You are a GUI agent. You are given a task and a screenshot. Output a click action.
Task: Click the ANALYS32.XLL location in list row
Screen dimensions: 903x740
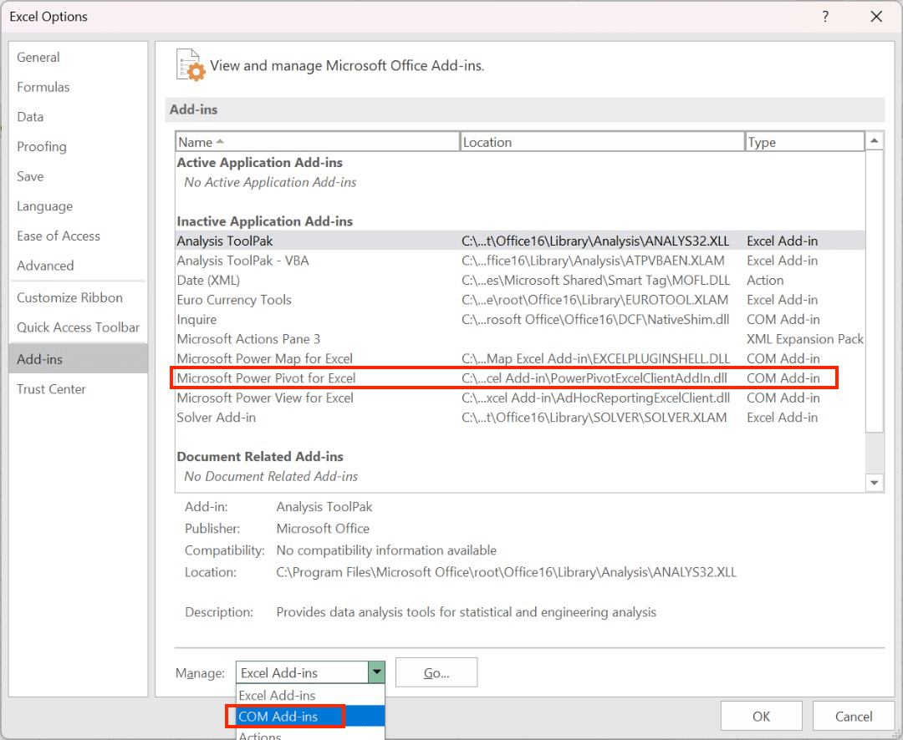pyautogui.click(x=595, y=241)
